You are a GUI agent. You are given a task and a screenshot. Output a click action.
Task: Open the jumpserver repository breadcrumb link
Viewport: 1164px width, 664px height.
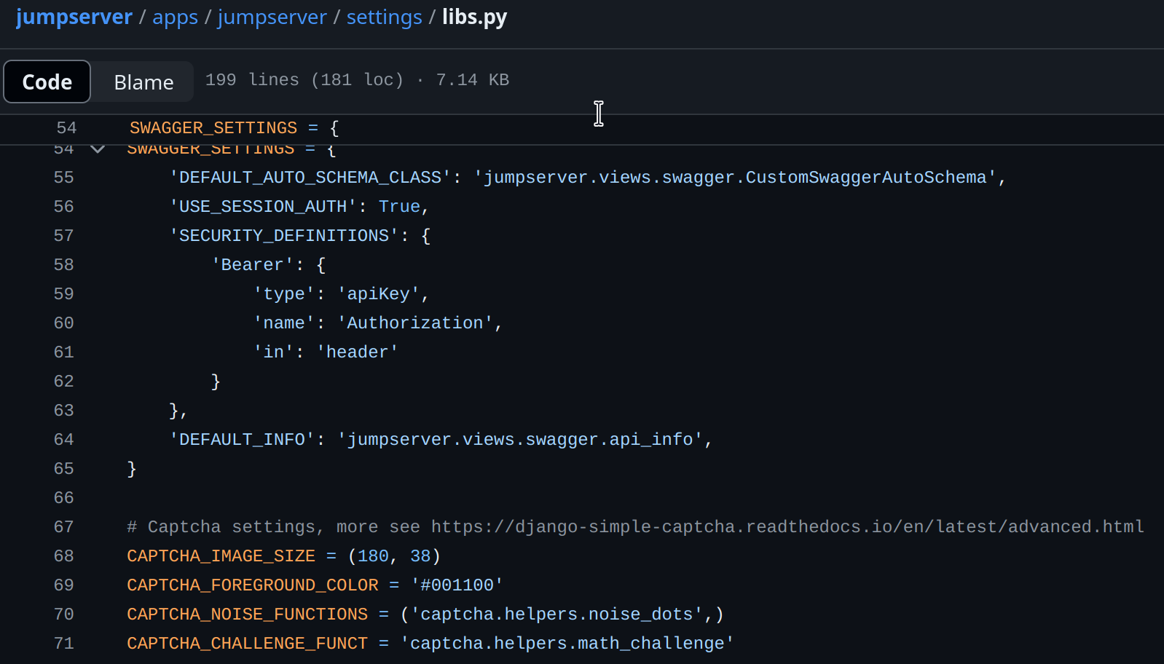pos(74,17)
